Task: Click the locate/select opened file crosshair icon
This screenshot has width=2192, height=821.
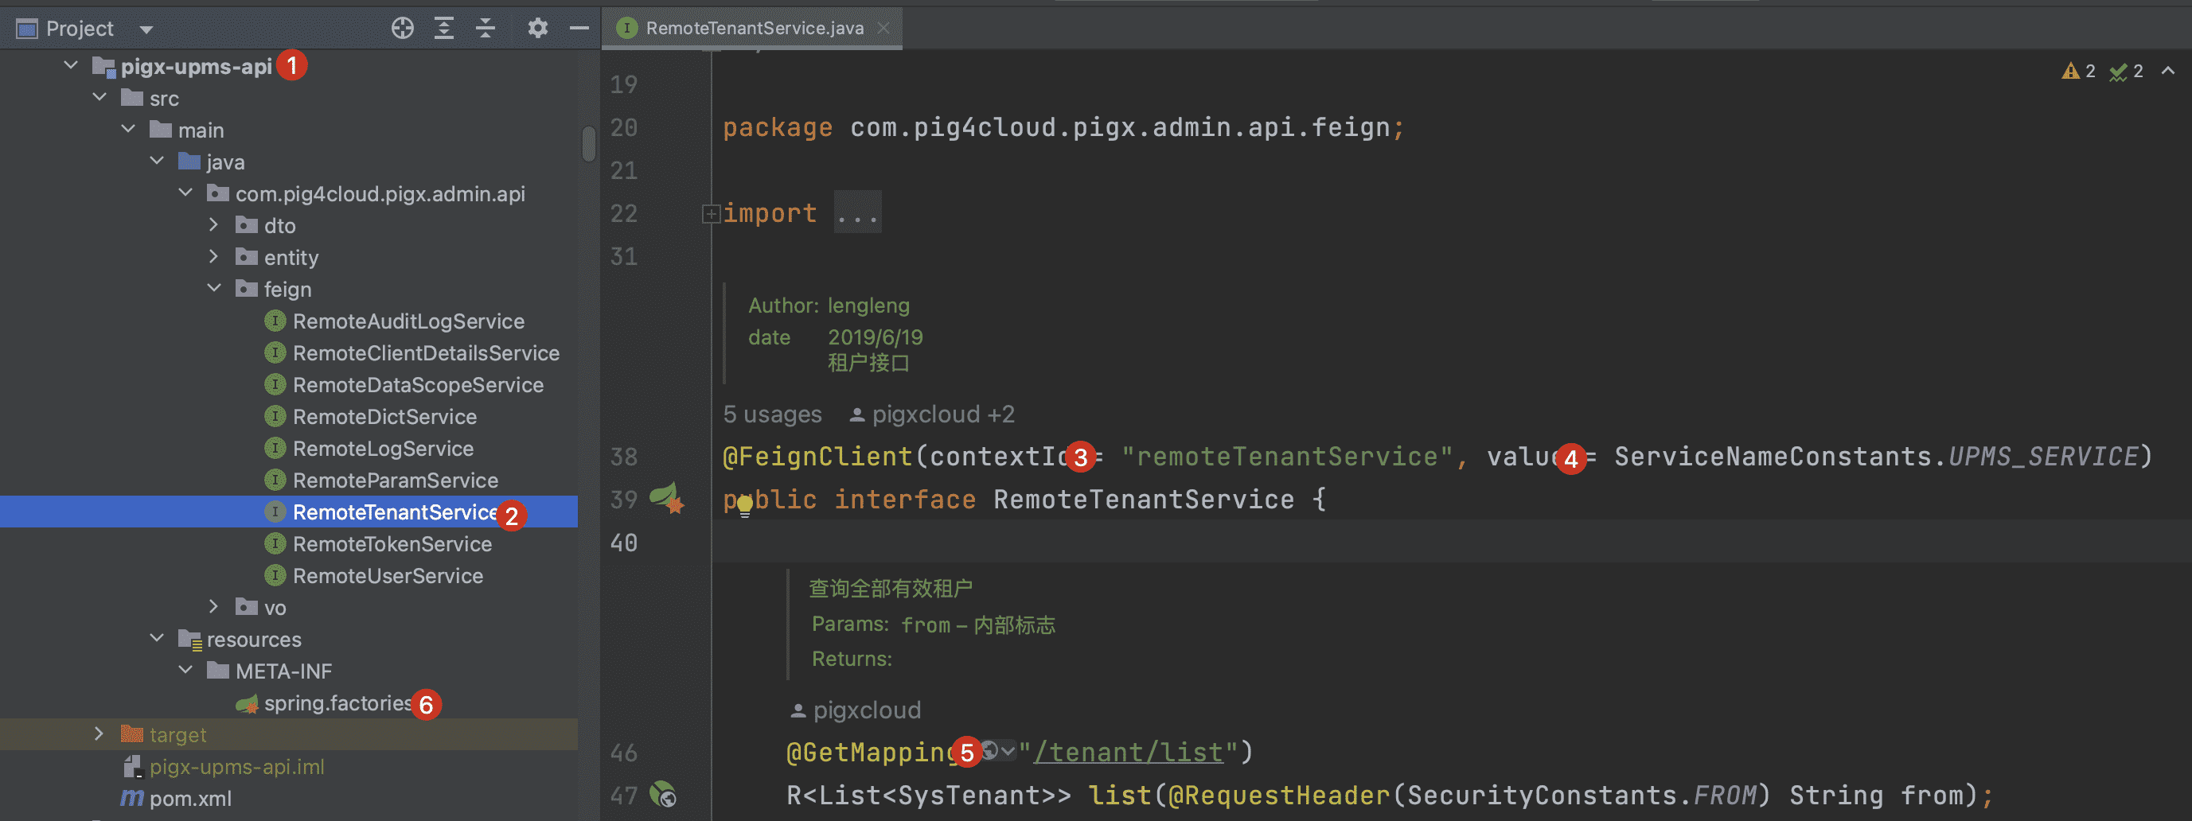Action: click(x=402, y=28)
